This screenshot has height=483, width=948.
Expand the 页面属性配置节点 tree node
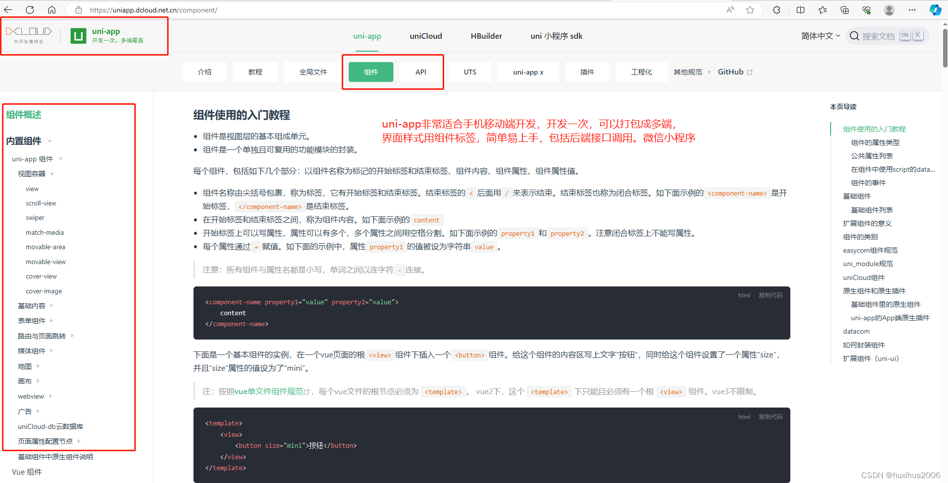pyautogui.click(x=79, y=441)
